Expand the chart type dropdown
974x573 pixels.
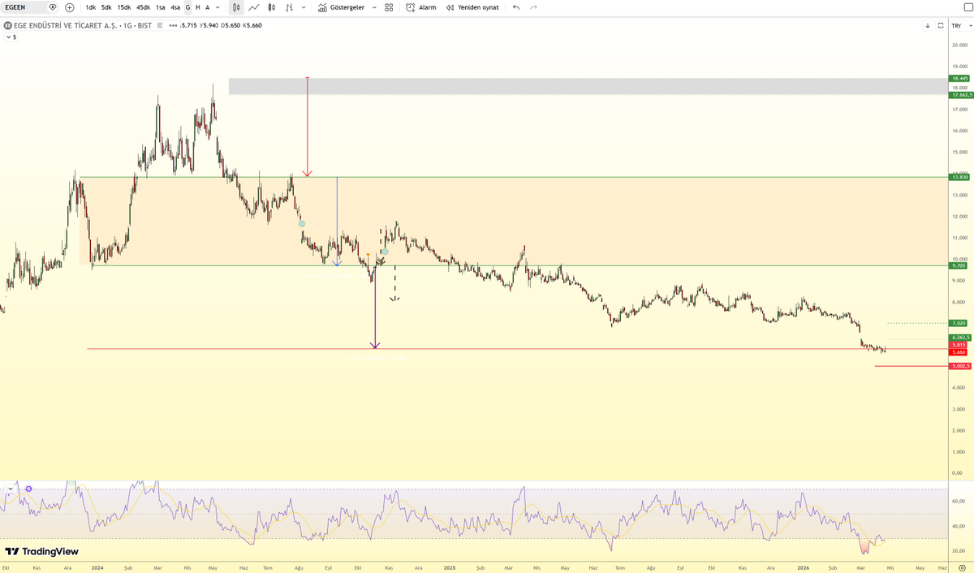[x=304, y=7]
